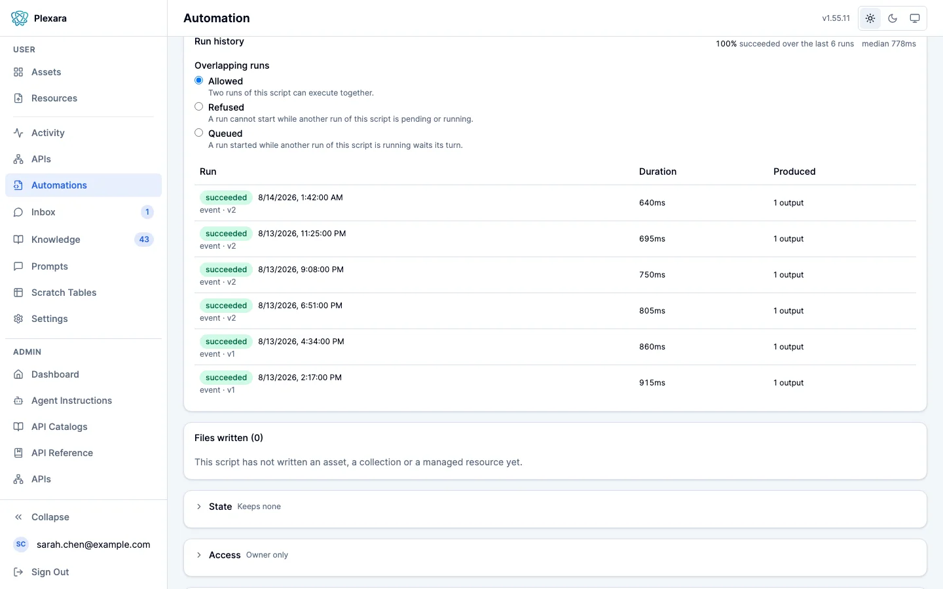Image resolution: width=943 pixels, height=589 pixels.
Task: Click the Produced column header
Action: (794, 171)
